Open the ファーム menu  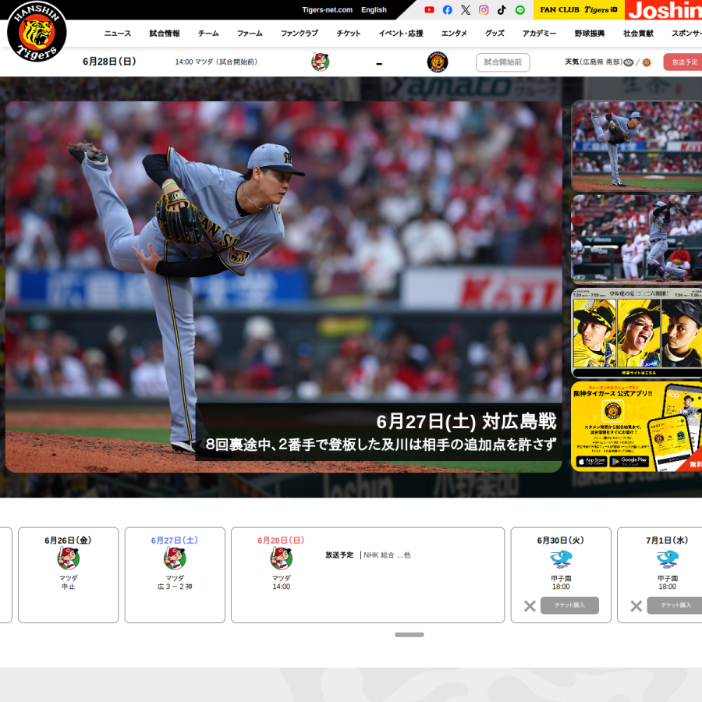250,33
